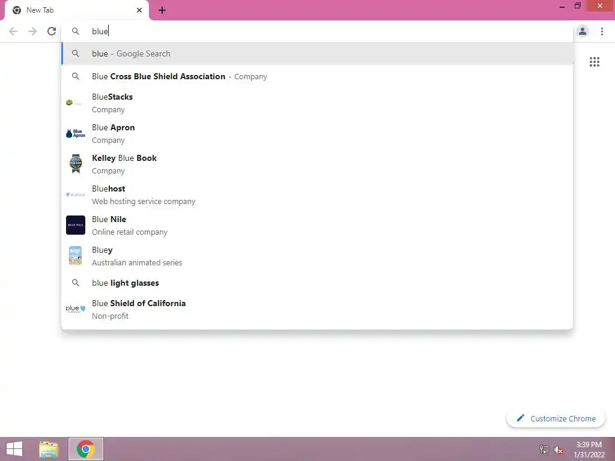Image resolution: width=615 pixels, height=461 pixels.
Task: Select the Bluehost web hosting suggestion
Action: [x=317, y=194]
